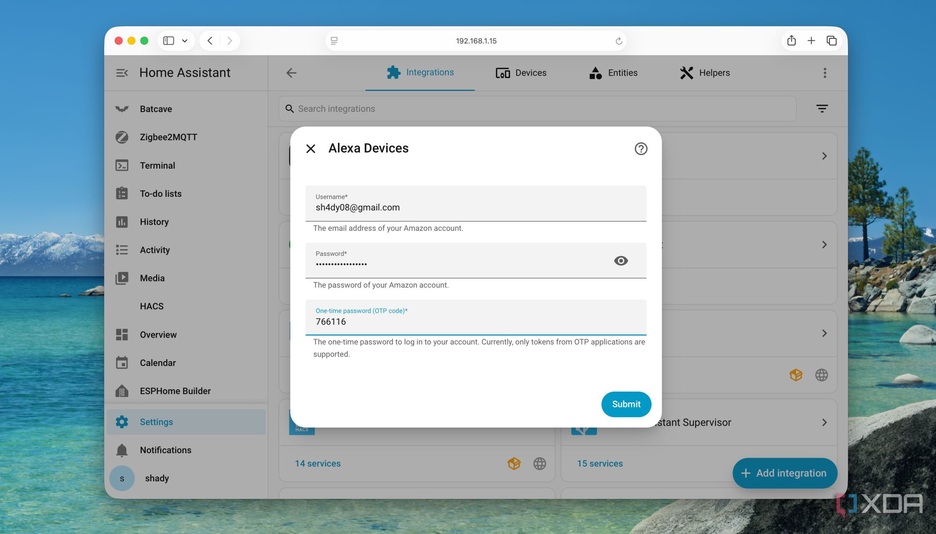This screenshot has height=534, width=936.
Task: Open Notifications bell in sidebar
Action: point(186,450)
